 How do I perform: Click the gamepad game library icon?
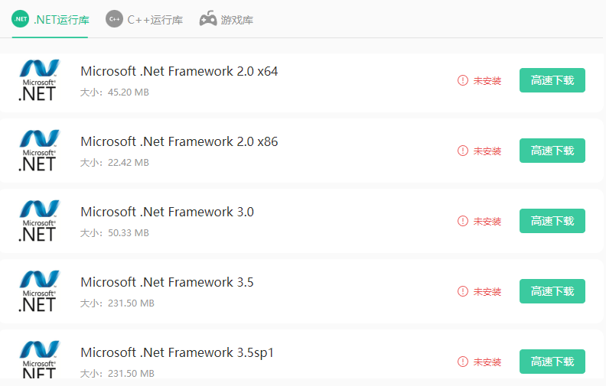pos(208,19)
